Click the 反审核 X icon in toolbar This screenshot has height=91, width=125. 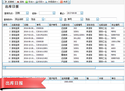tap(6, 2)
